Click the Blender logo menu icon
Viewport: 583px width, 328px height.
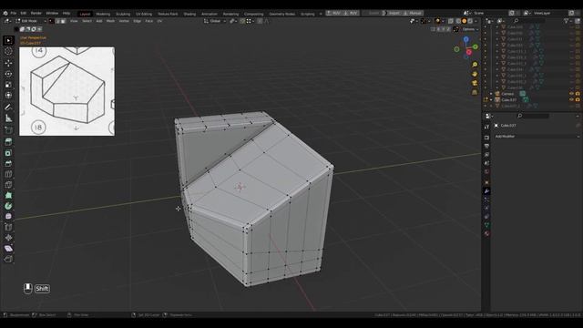tap(5, 13)
